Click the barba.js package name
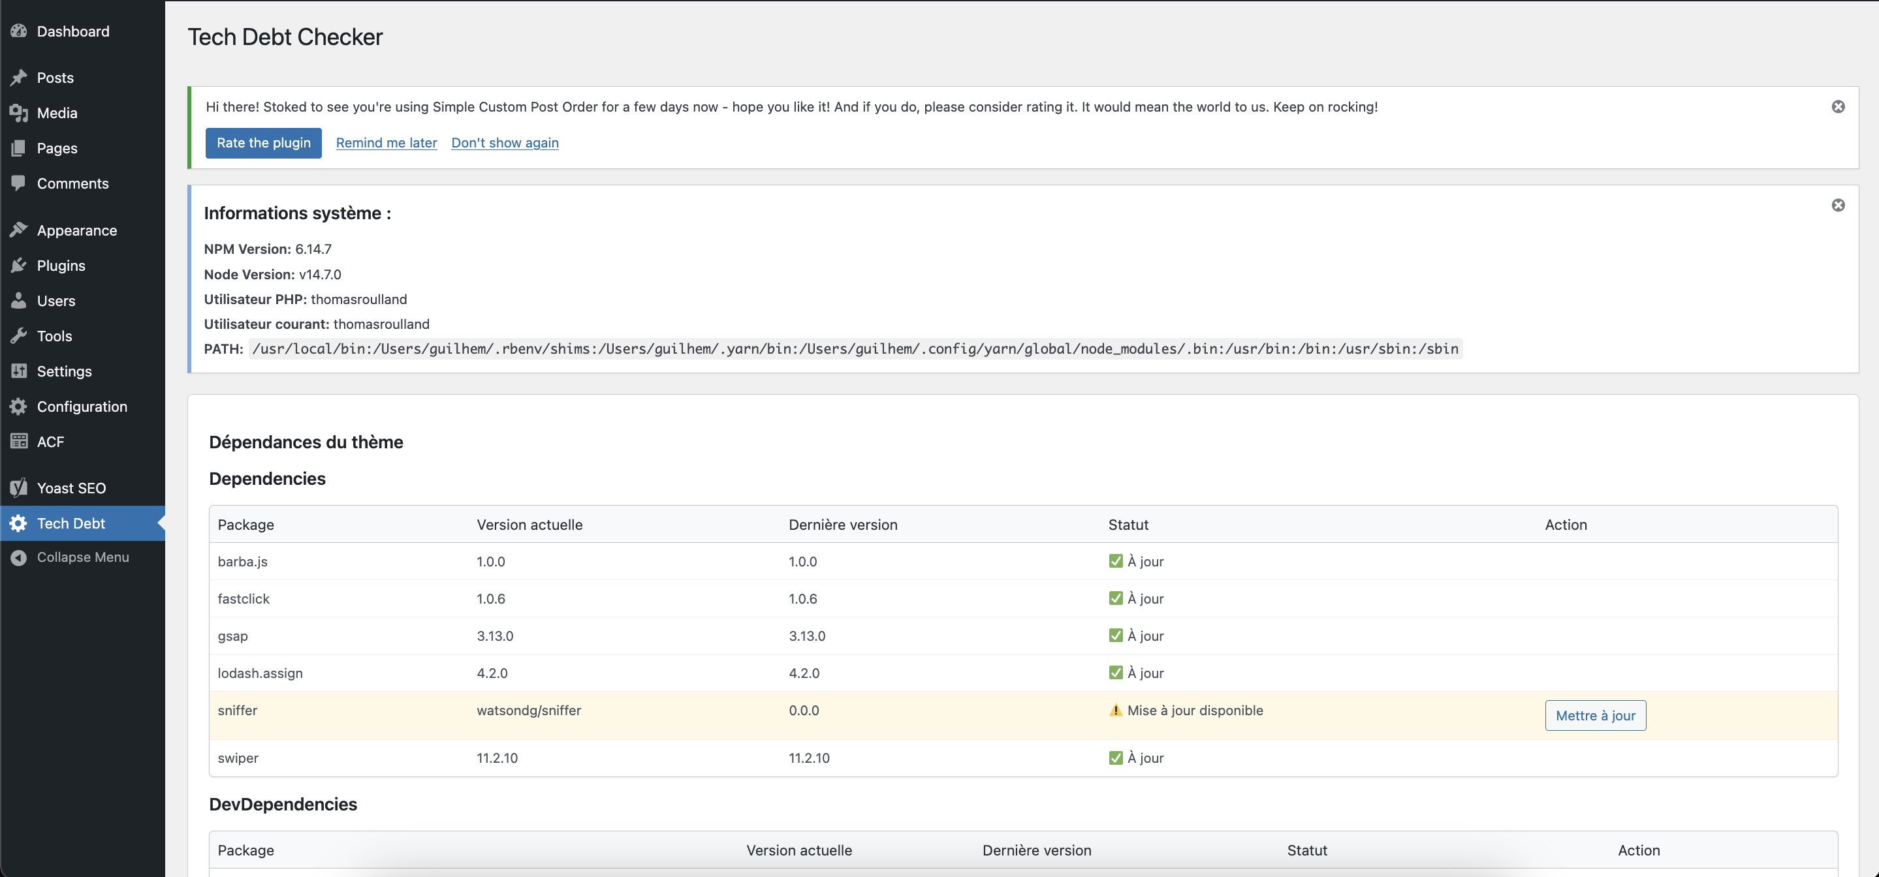The height and width of the screenshot is (877, 1879). [x=243, y=561]
